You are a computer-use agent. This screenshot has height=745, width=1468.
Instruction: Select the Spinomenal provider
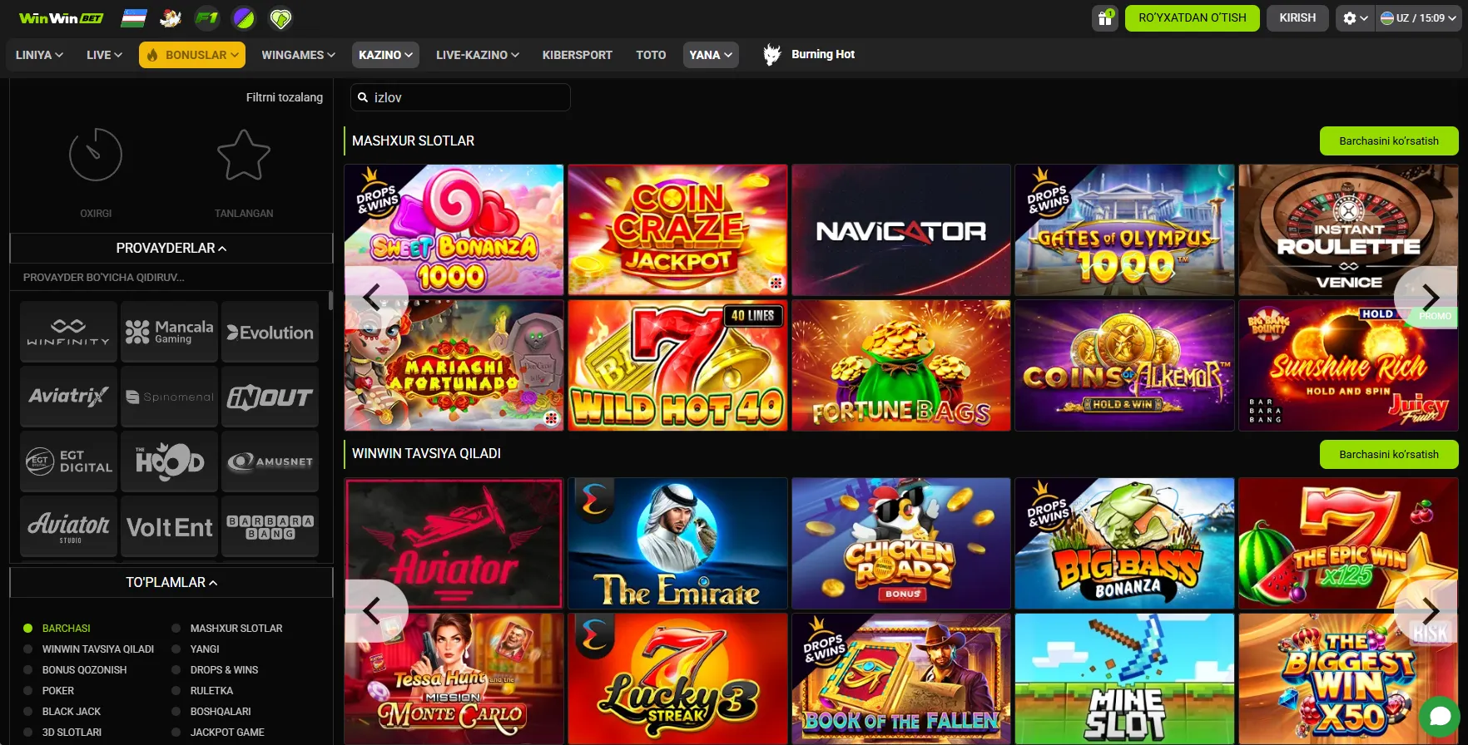point(169,397)
